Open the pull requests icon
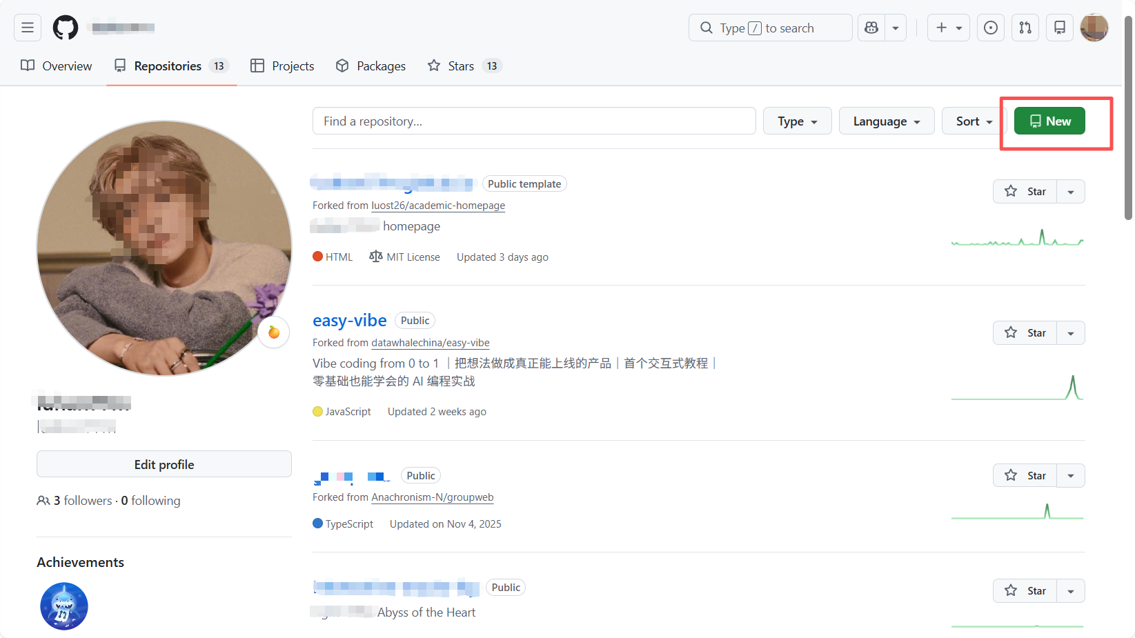The height and width of the screenshot is (638, 1135). pyautogui.click(x=1025, y=28)
